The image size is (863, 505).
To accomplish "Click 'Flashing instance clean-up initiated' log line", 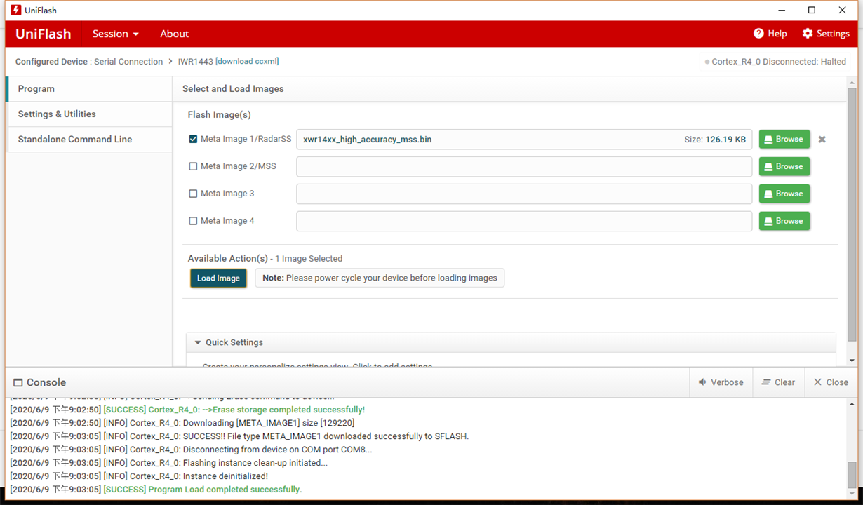I will 169,463.
